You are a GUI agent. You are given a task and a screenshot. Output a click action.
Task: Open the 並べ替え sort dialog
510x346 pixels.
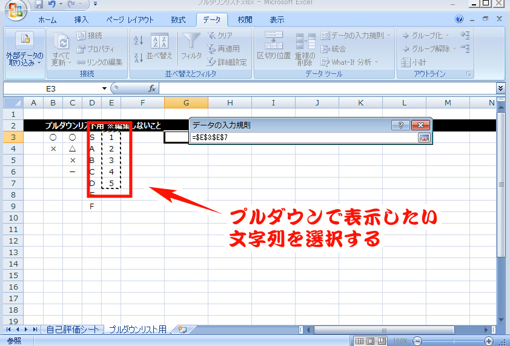point(159,47)
